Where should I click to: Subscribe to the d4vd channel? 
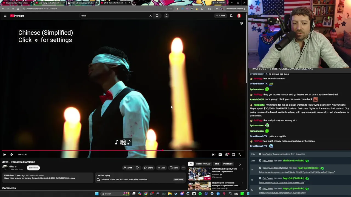point(33,168)
